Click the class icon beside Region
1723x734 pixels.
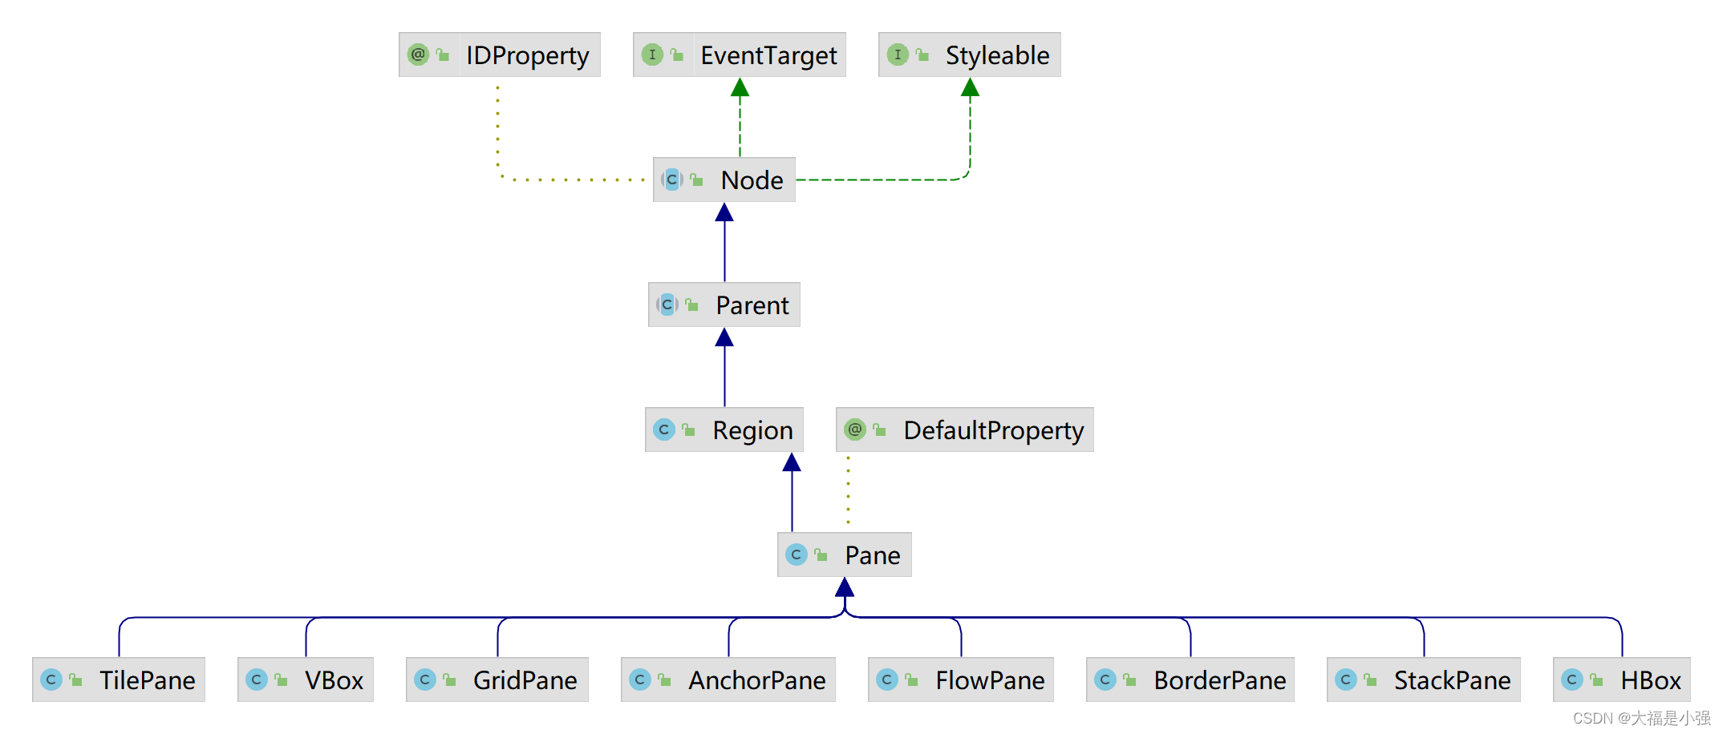pyautogui.click(x=664, y=430)
